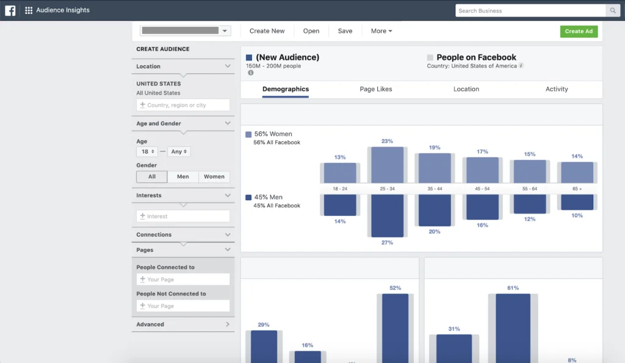Click the Audience Insights title
The height and width of the screenshot is (363, 625).
click(63, 10)
